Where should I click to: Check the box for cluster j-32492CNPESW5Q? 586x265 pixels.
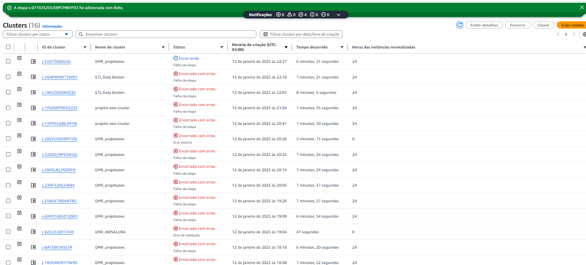tap(8, 154)
